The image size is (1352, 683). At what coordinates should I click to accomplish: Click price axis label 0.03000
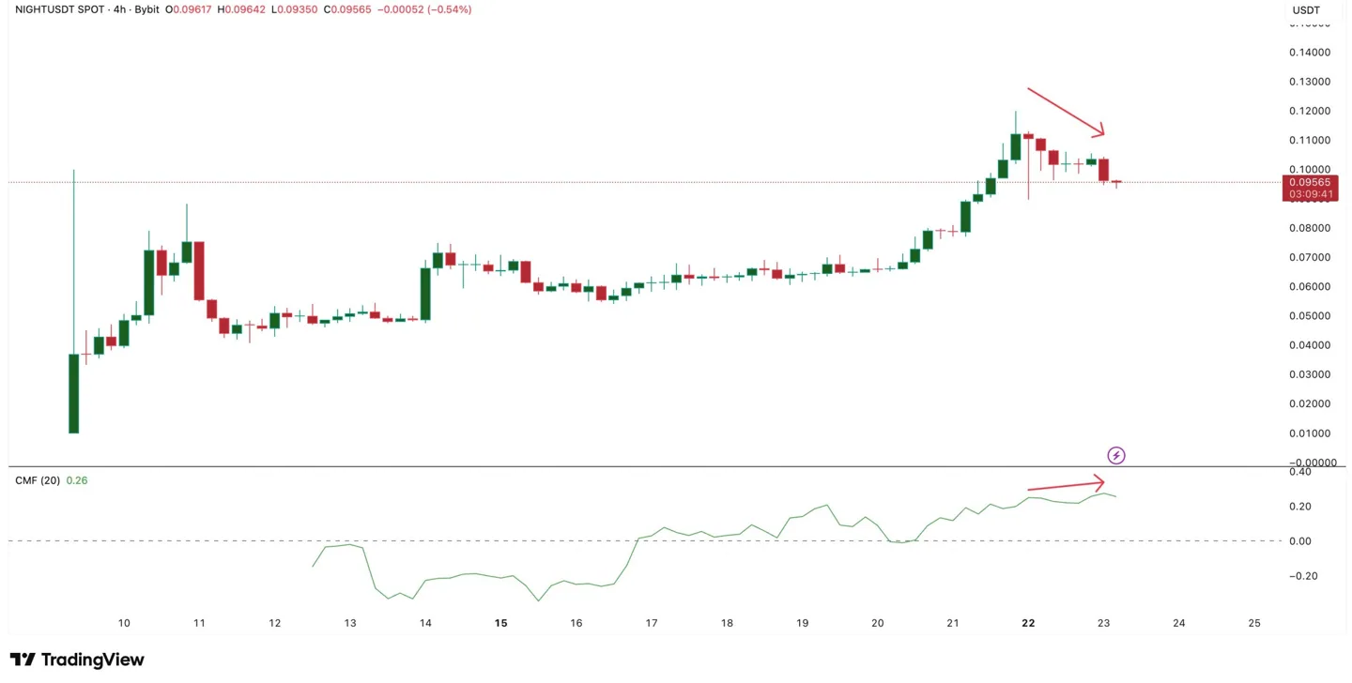(x=1310, y=374)
